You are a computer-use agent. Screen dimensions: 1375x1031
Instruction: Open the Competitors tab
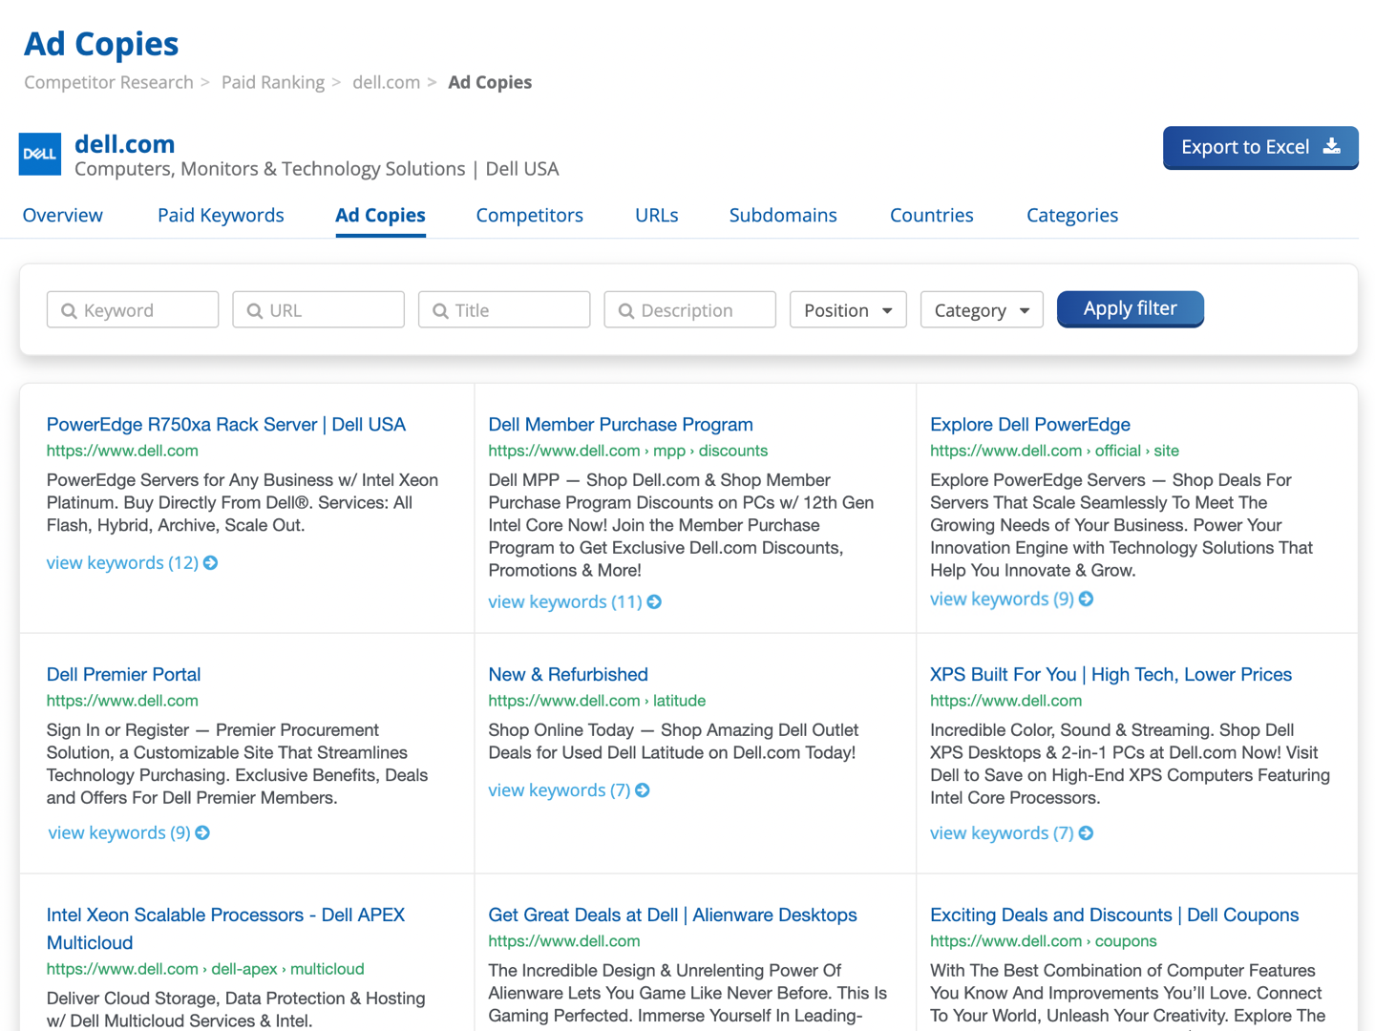530,215
